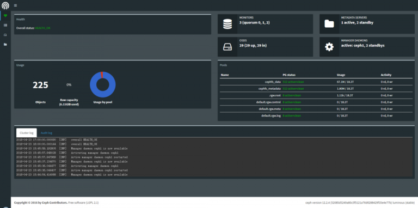Viewport: 418px width, 208px height.
Task: Toggle the hamburger sidebar menu
Action: [x=15, y=5]
